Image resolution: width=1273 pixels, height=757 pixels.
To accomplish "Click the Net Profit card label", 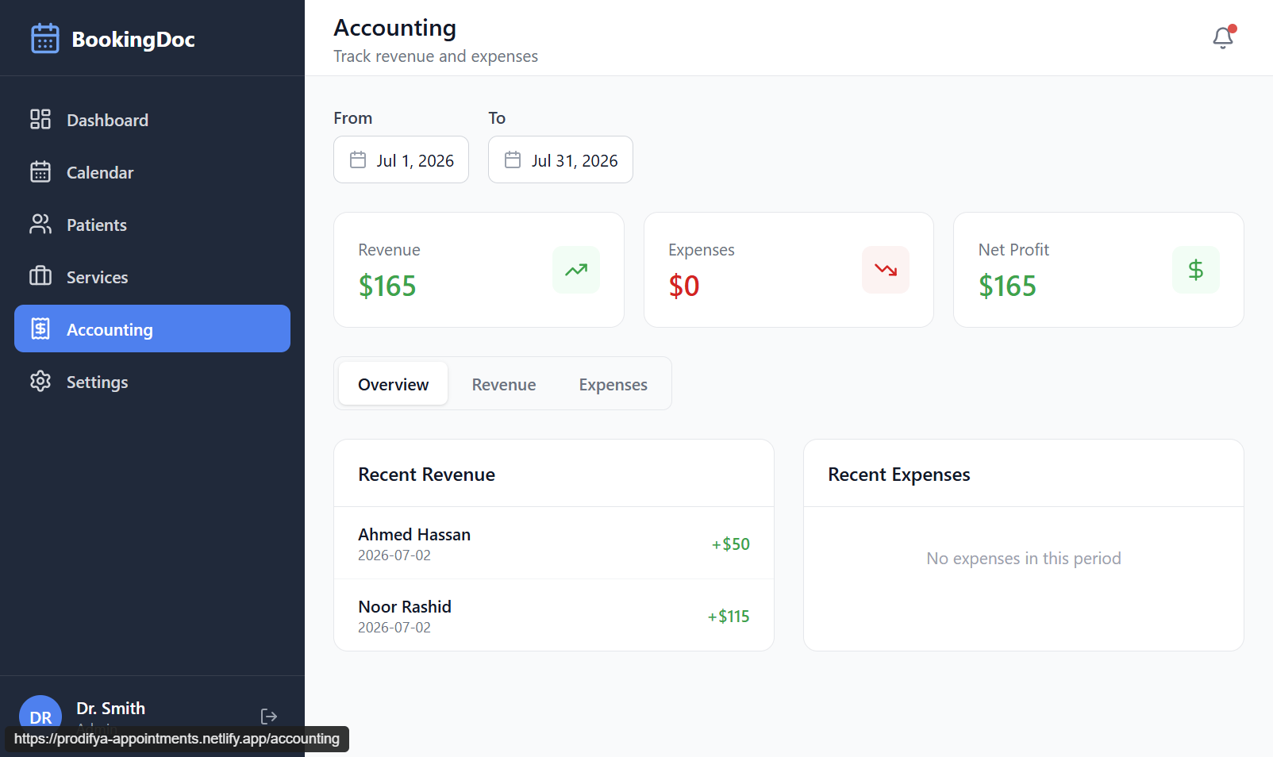I will tap(1013, 250).
